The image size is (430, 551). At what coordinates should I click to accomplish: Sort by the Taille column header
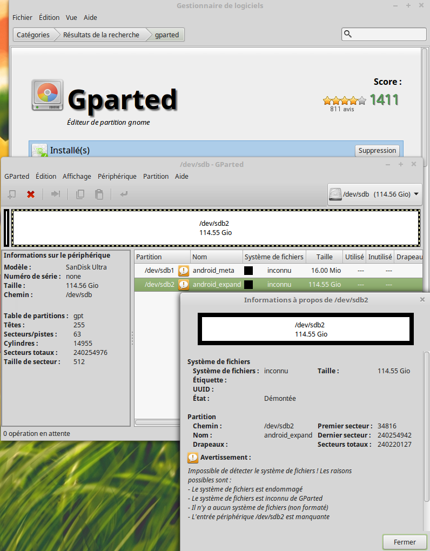[x=324, y=257]
